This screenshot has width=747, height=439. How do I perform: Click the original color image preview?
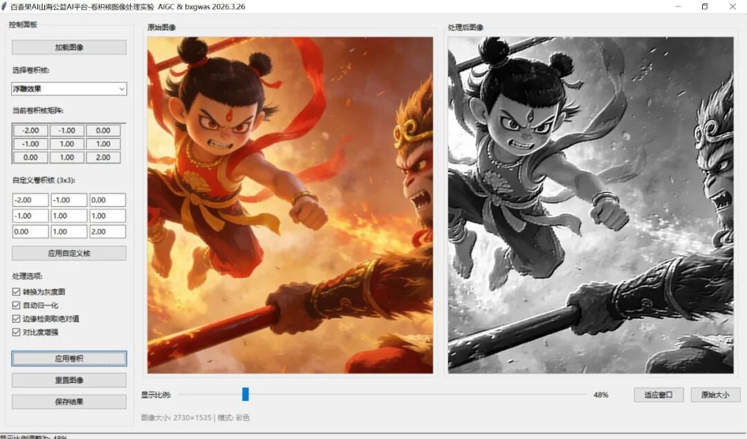(x=290, y=205)
